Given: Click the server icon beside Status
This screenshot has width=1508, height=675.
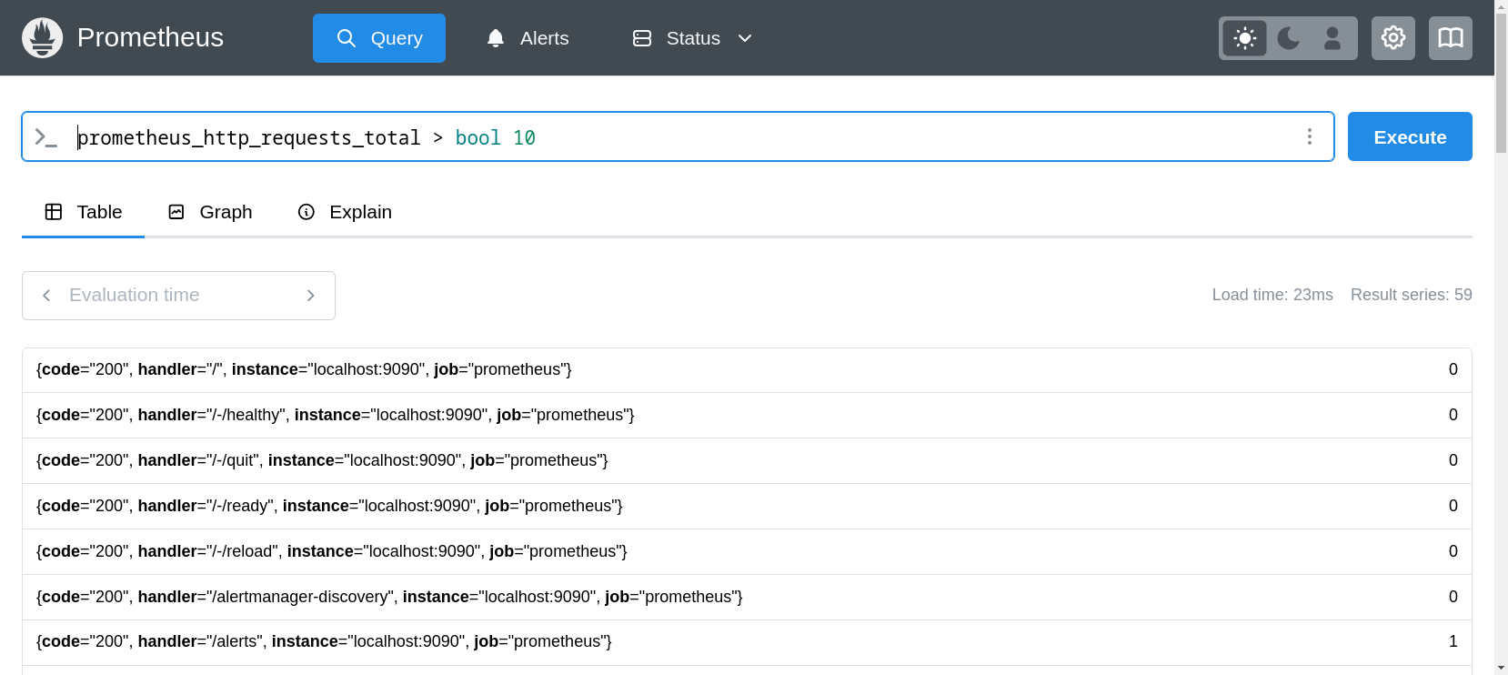Looking at the screenshot, I should (642, 38).
